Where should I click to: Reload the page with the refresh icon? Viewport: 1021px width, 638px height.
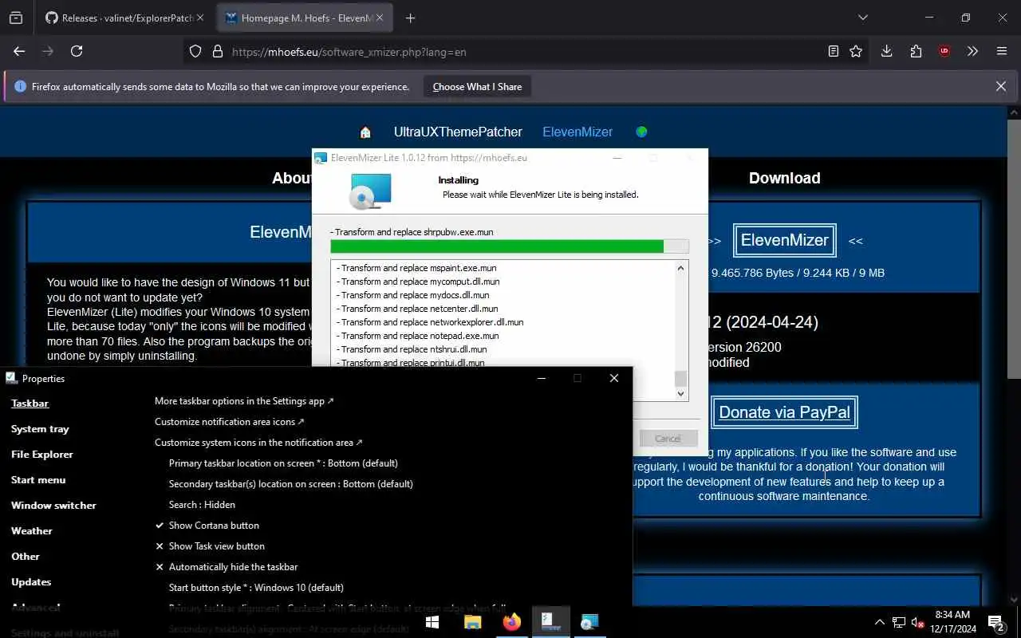click(77, 51)
